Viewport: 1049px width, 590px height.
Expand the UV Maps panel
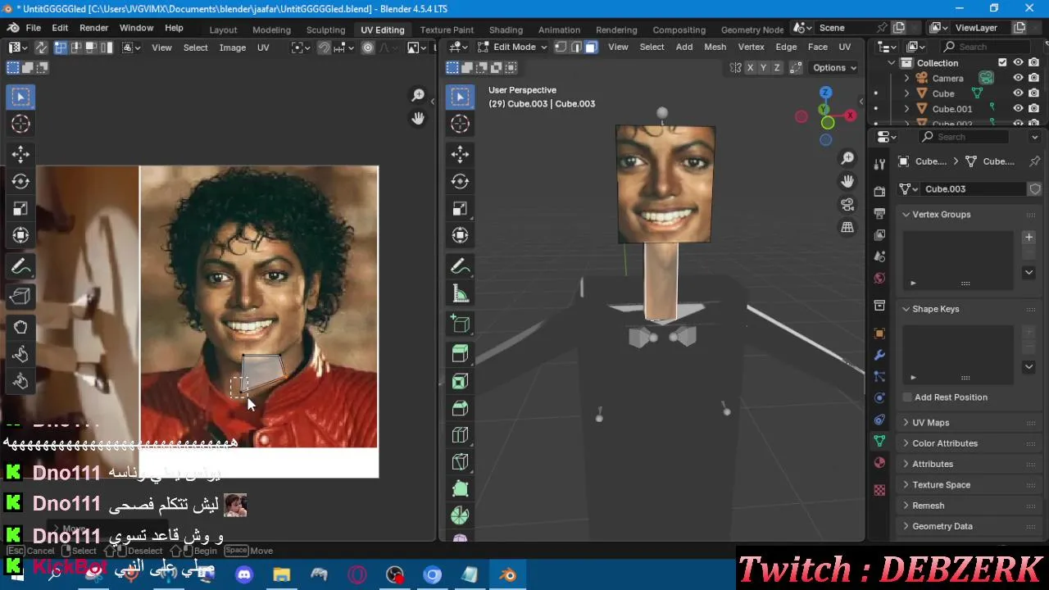click(x=906, y=423)
